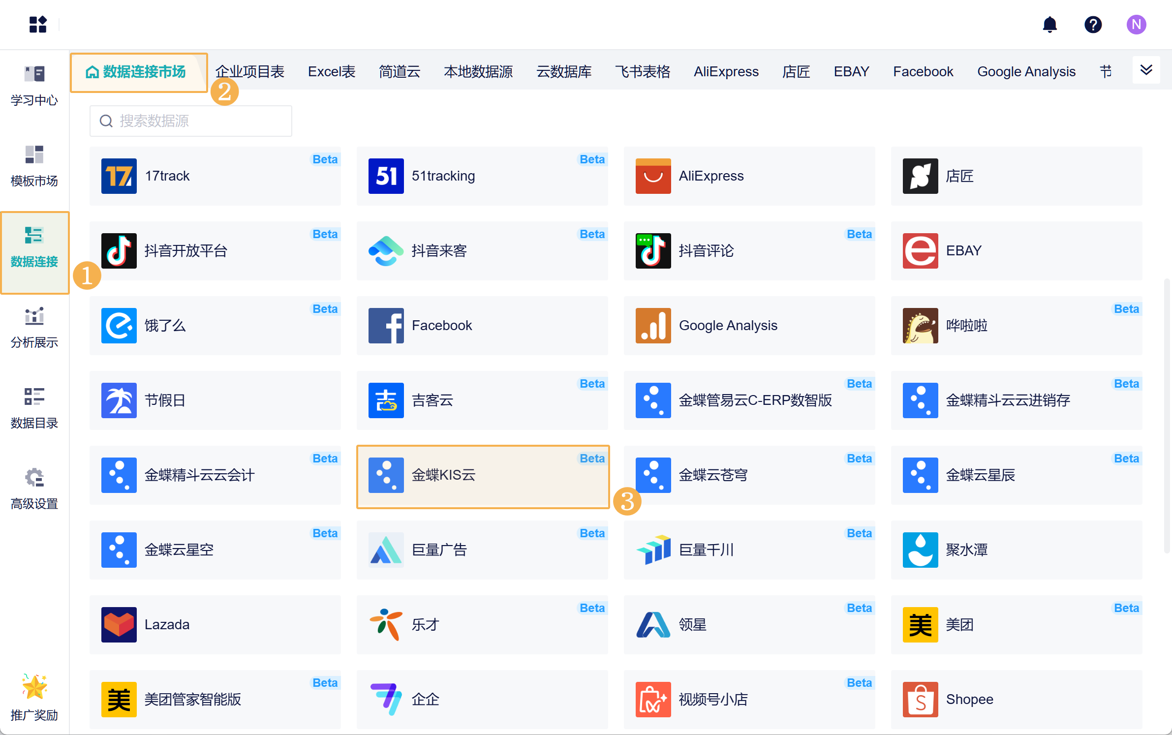Pick the Shopee data source card
1172x735 pixels.
click(x=1016, y=700)
